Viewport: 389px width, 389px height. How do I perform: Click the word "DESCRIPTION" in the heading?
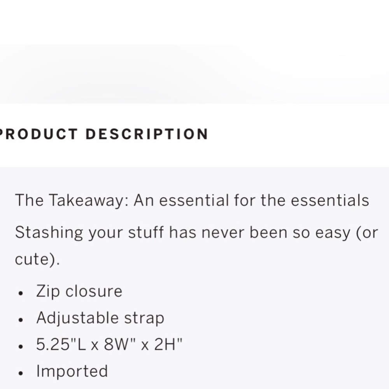pos(147,134)
